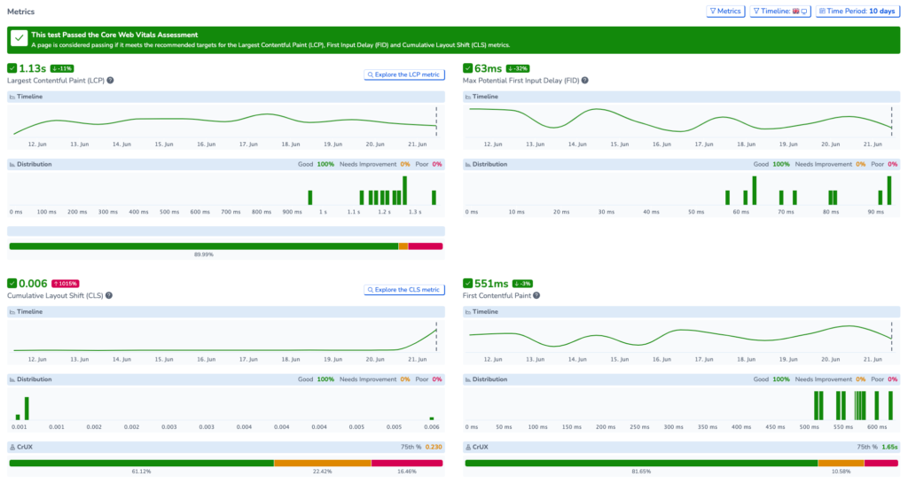
Task: Click the red 16.46% segment of CLS CrUX bar
Action: [407, 463]
